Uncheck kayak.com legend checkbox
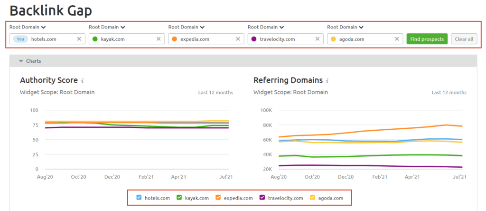This screenshot has height=211, width=486. (x=179, y=197)
